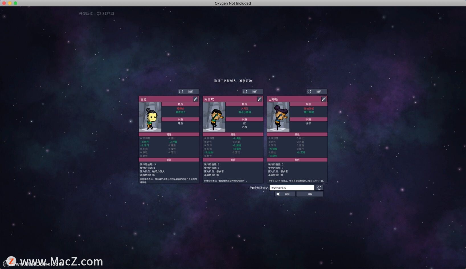The width and height of the screenshot is (466, 269).
Task: Regenerate the colony name with refresh icon
Action: click(x=319, y=188)
